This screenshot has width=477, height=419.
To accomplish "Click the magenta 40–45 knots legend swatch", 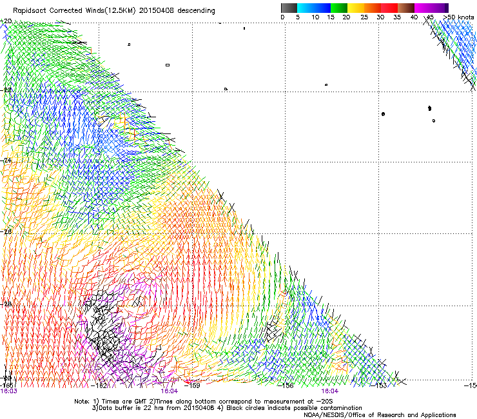I will (423, 8).
